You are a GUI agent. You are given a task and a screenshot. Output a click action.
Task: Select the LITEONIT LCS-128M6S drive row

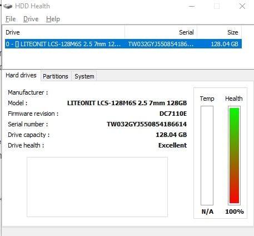click(x=123, y=44)
